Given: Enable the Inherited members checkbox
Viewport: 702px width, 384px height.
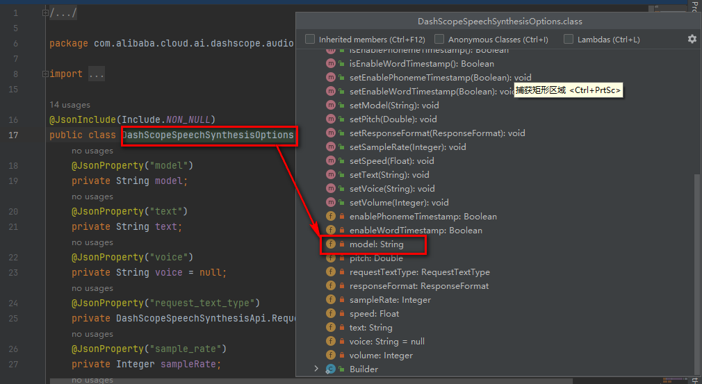Looking at the screenshot, I should pyautogui.click(x=310, y=40).
